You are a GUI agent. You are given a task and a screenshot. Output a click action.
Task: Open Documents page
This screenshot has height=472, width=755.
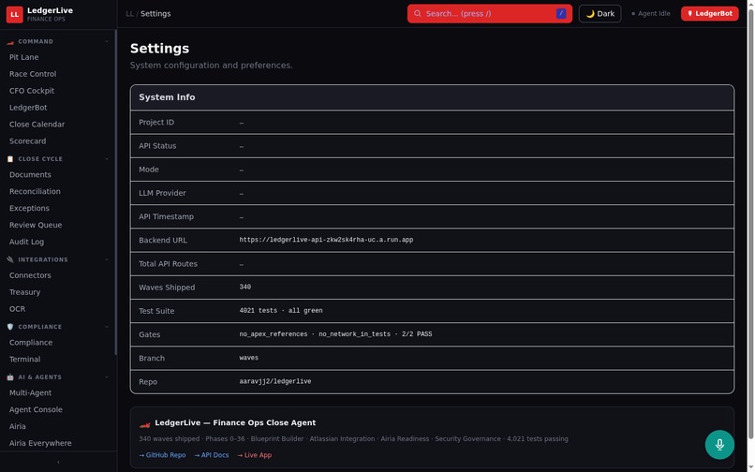30,174
